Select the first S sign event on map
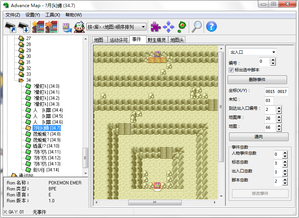This screenshot has height=218, width=299. tap(151, 60)
